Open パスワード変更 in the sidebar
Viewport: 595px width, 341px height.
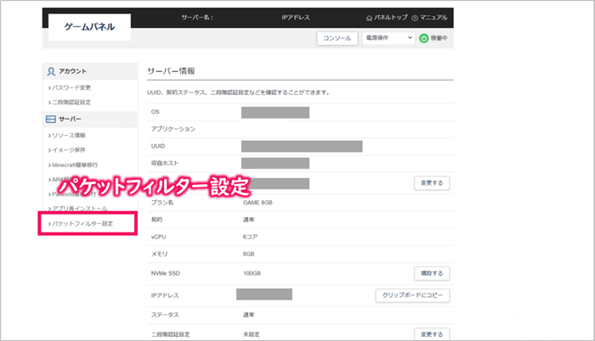coord(71,87)
